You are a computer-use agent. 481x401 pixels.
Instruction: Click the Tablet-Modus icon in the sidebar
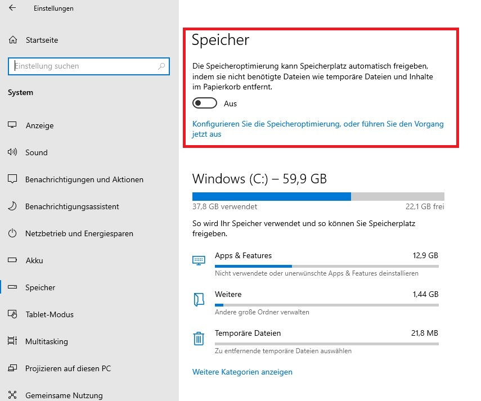[12, 314]
